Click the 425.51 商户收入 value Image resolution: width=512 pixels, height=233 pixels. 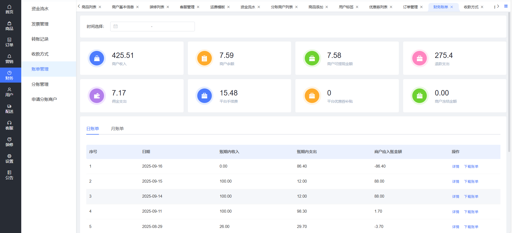point(123,56)
